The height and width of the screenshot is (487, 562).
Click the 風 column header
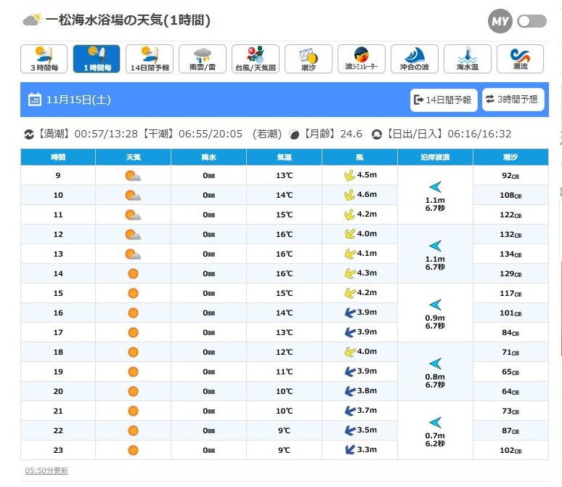point(359,157)
